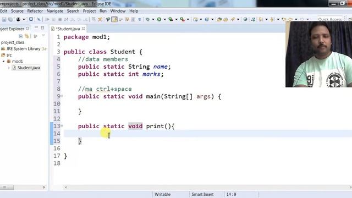Click 'Smart Insert' in the status bar
352x198 pixels.
(x=202, y=194)
